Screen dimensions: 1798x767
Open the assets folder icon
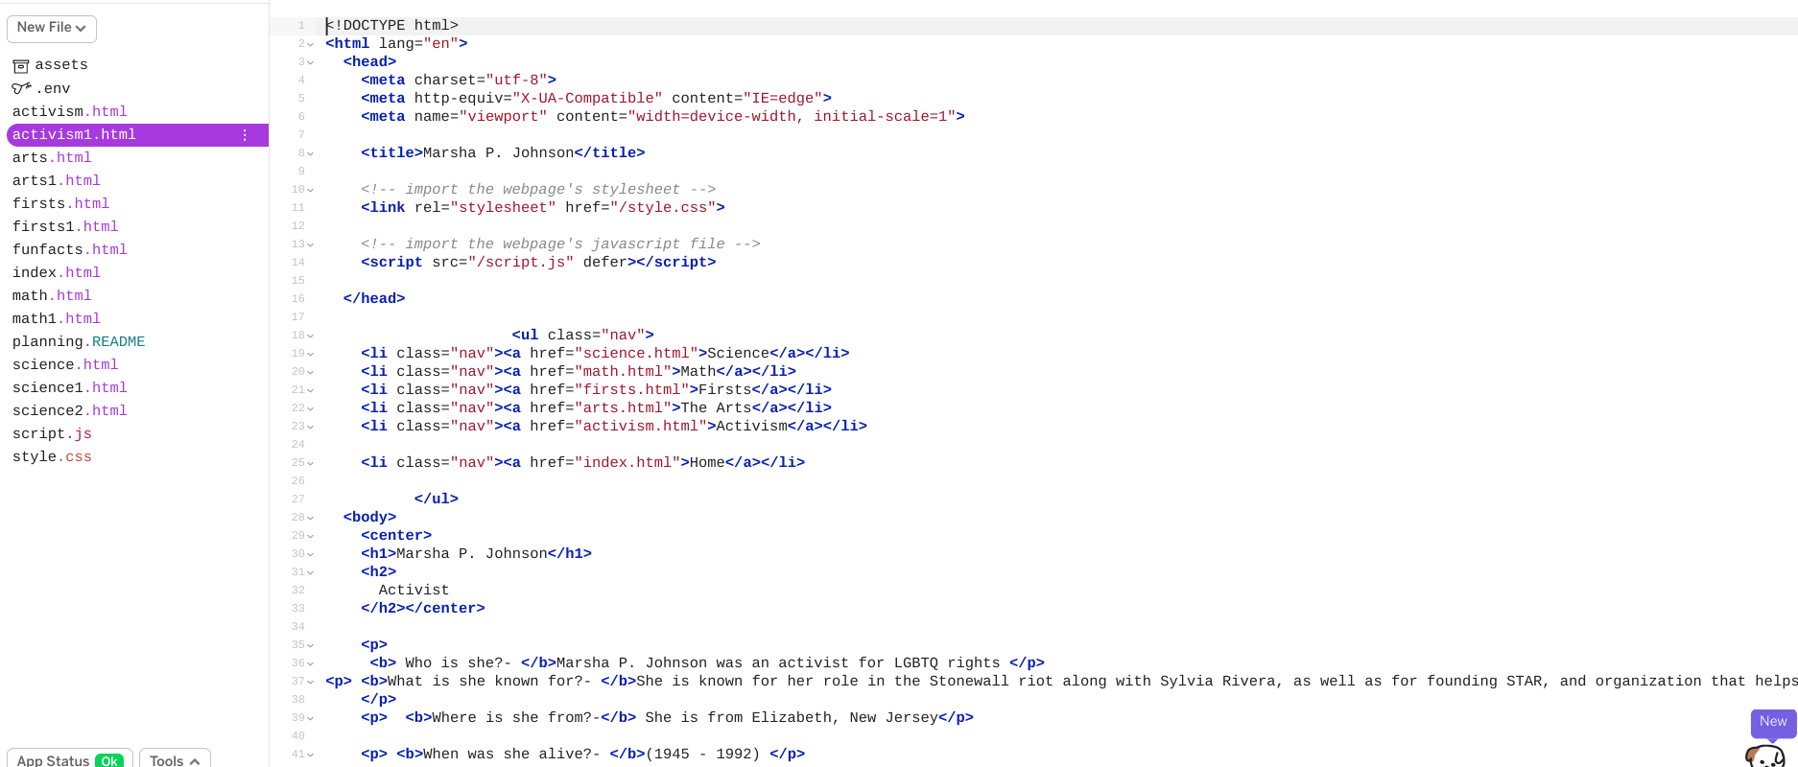tap(21, 65)
